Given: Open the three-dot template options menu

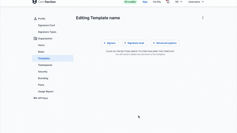Looking at the screenshot, I should coord(203,18).
